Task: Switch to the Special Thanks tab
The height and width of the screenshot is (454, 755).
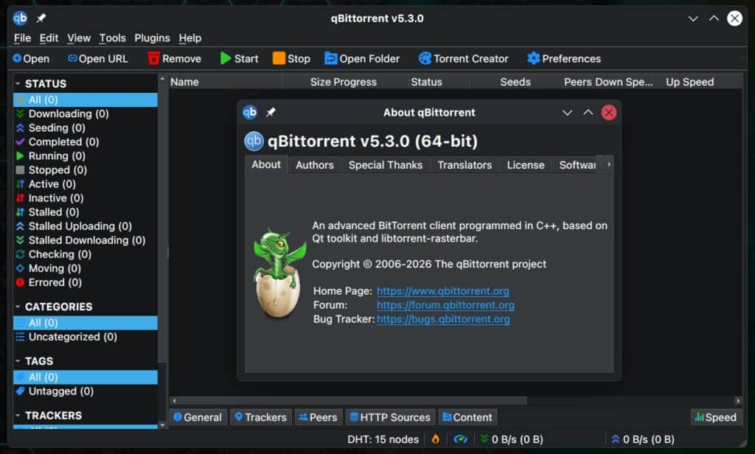Action: pyautogui.click(x=385, y=165)
